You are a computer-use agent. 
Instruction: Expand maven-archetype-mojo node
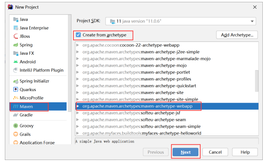click(x=78, y=66)
